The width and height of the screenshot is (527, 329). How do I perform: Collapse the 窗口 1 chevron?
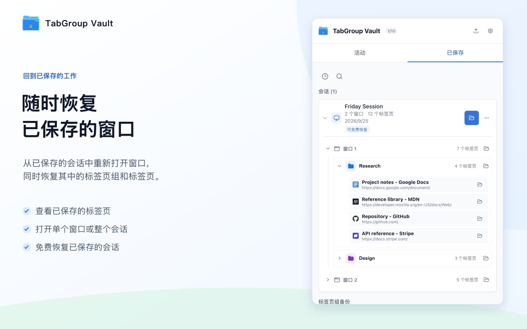click(x=328, y=148)
